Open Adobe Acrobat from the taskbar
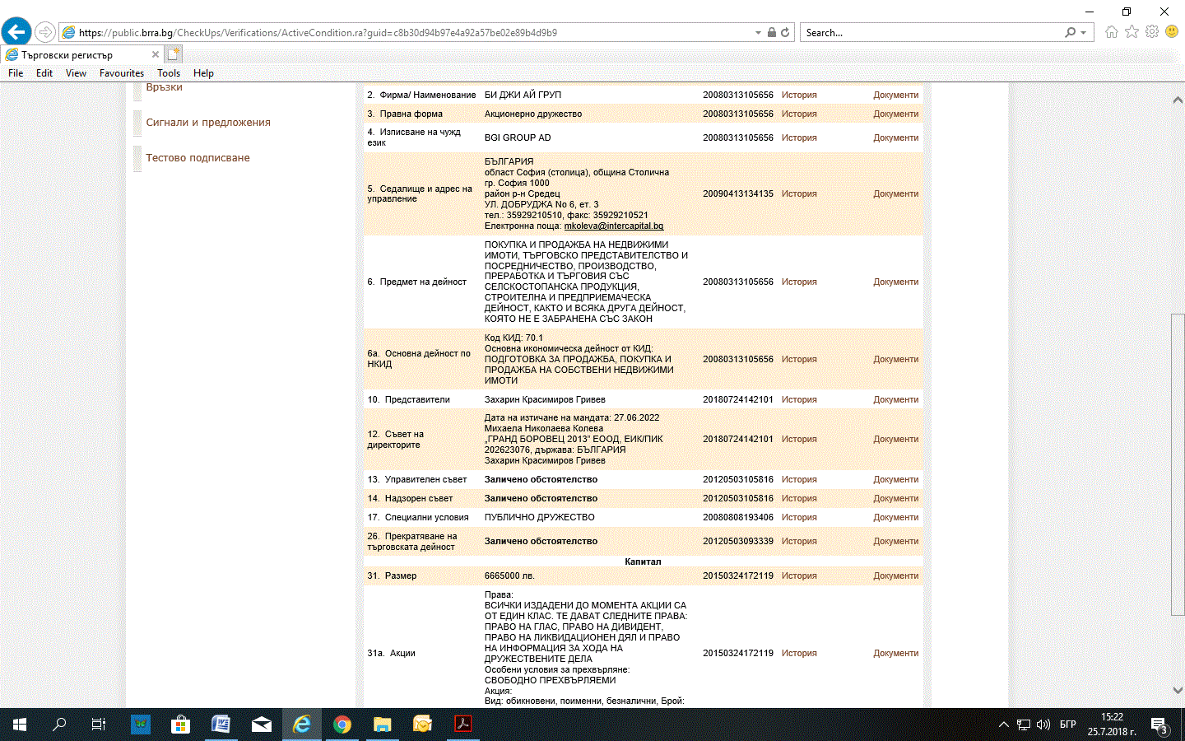The image size is (1185, 741). (462, 725)
